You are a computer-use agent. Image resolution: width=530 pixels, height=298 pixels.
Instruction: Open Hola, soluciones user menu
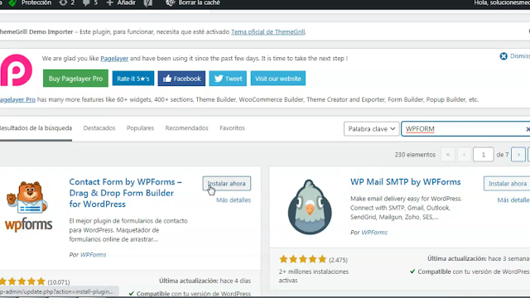(502, 2)
